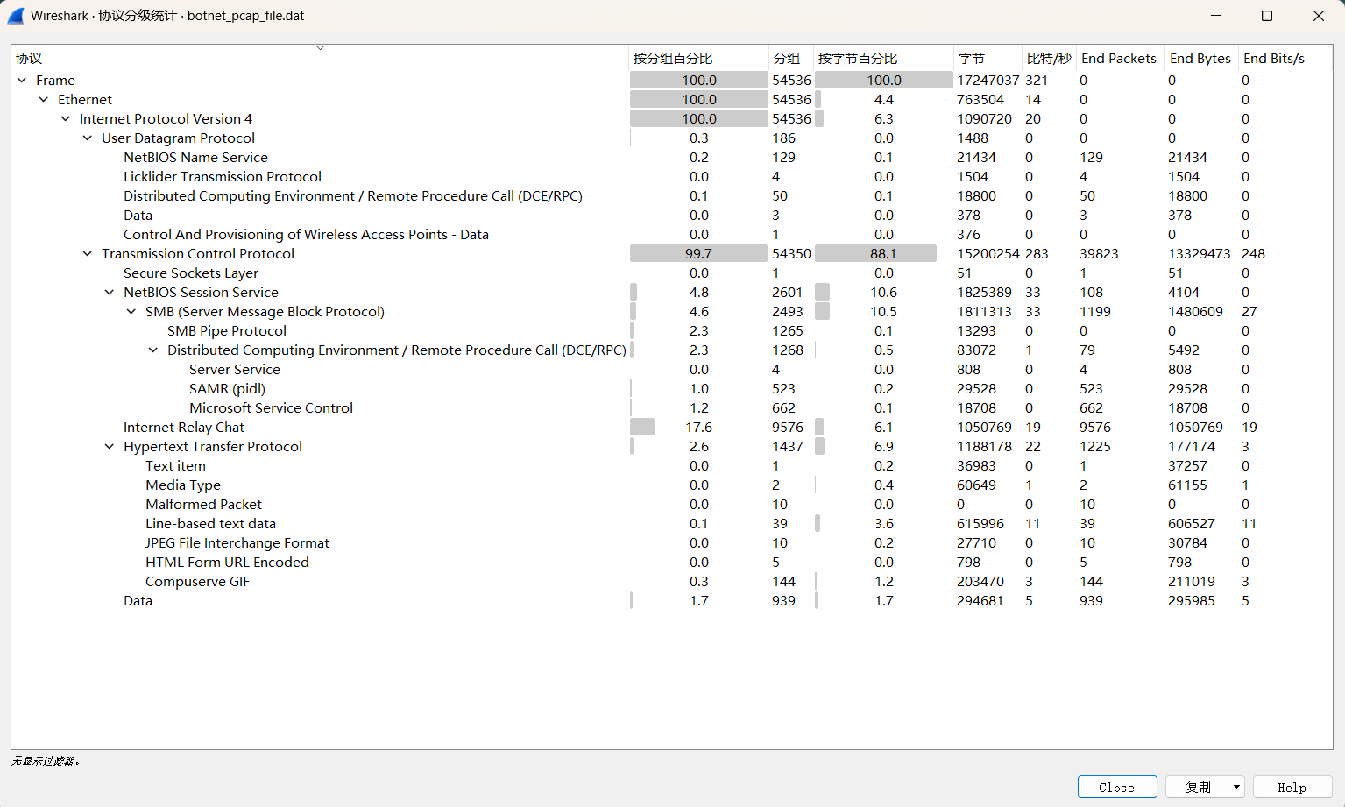Select Text item row
Screen dimensions: 1345x807
tap(672, 466)
